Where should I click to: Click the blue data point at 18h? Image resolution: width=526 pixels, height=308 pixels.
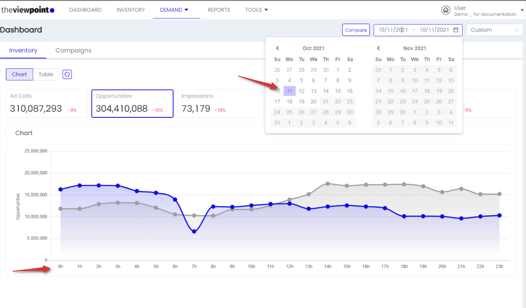point(404,216)
